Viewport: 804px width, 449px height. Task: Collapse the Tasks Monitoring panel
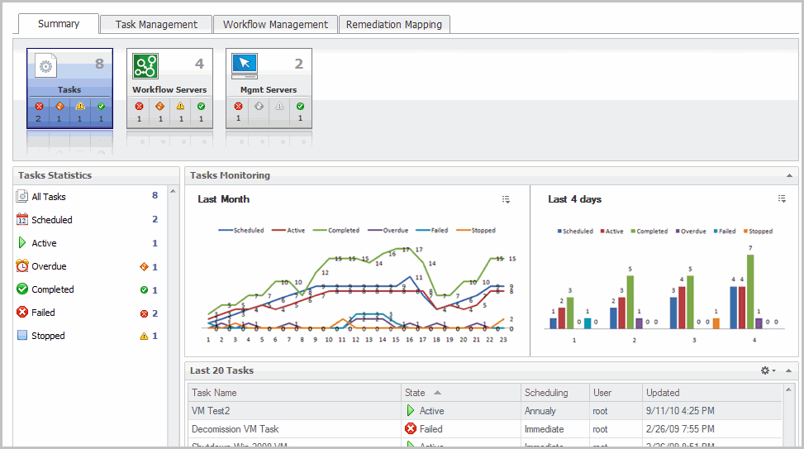click(789, 175)
